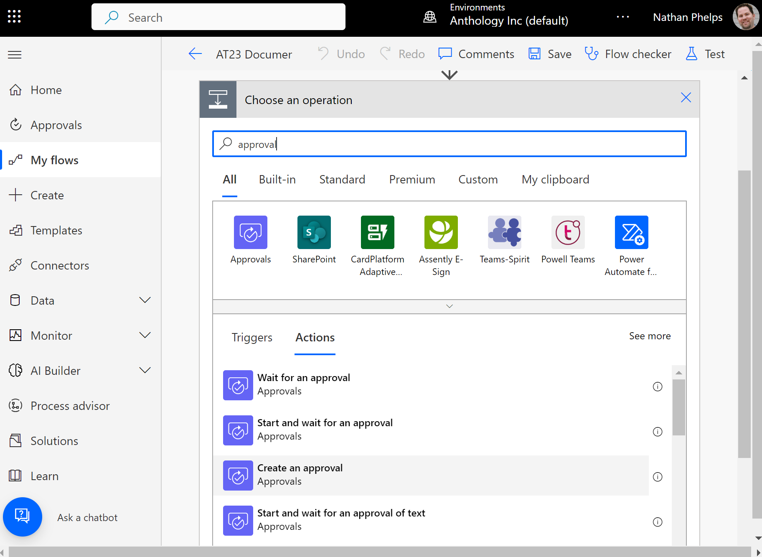The image size is (762, 557).
Task: Close the Choose an operation panel
Action: pos(686,98)
